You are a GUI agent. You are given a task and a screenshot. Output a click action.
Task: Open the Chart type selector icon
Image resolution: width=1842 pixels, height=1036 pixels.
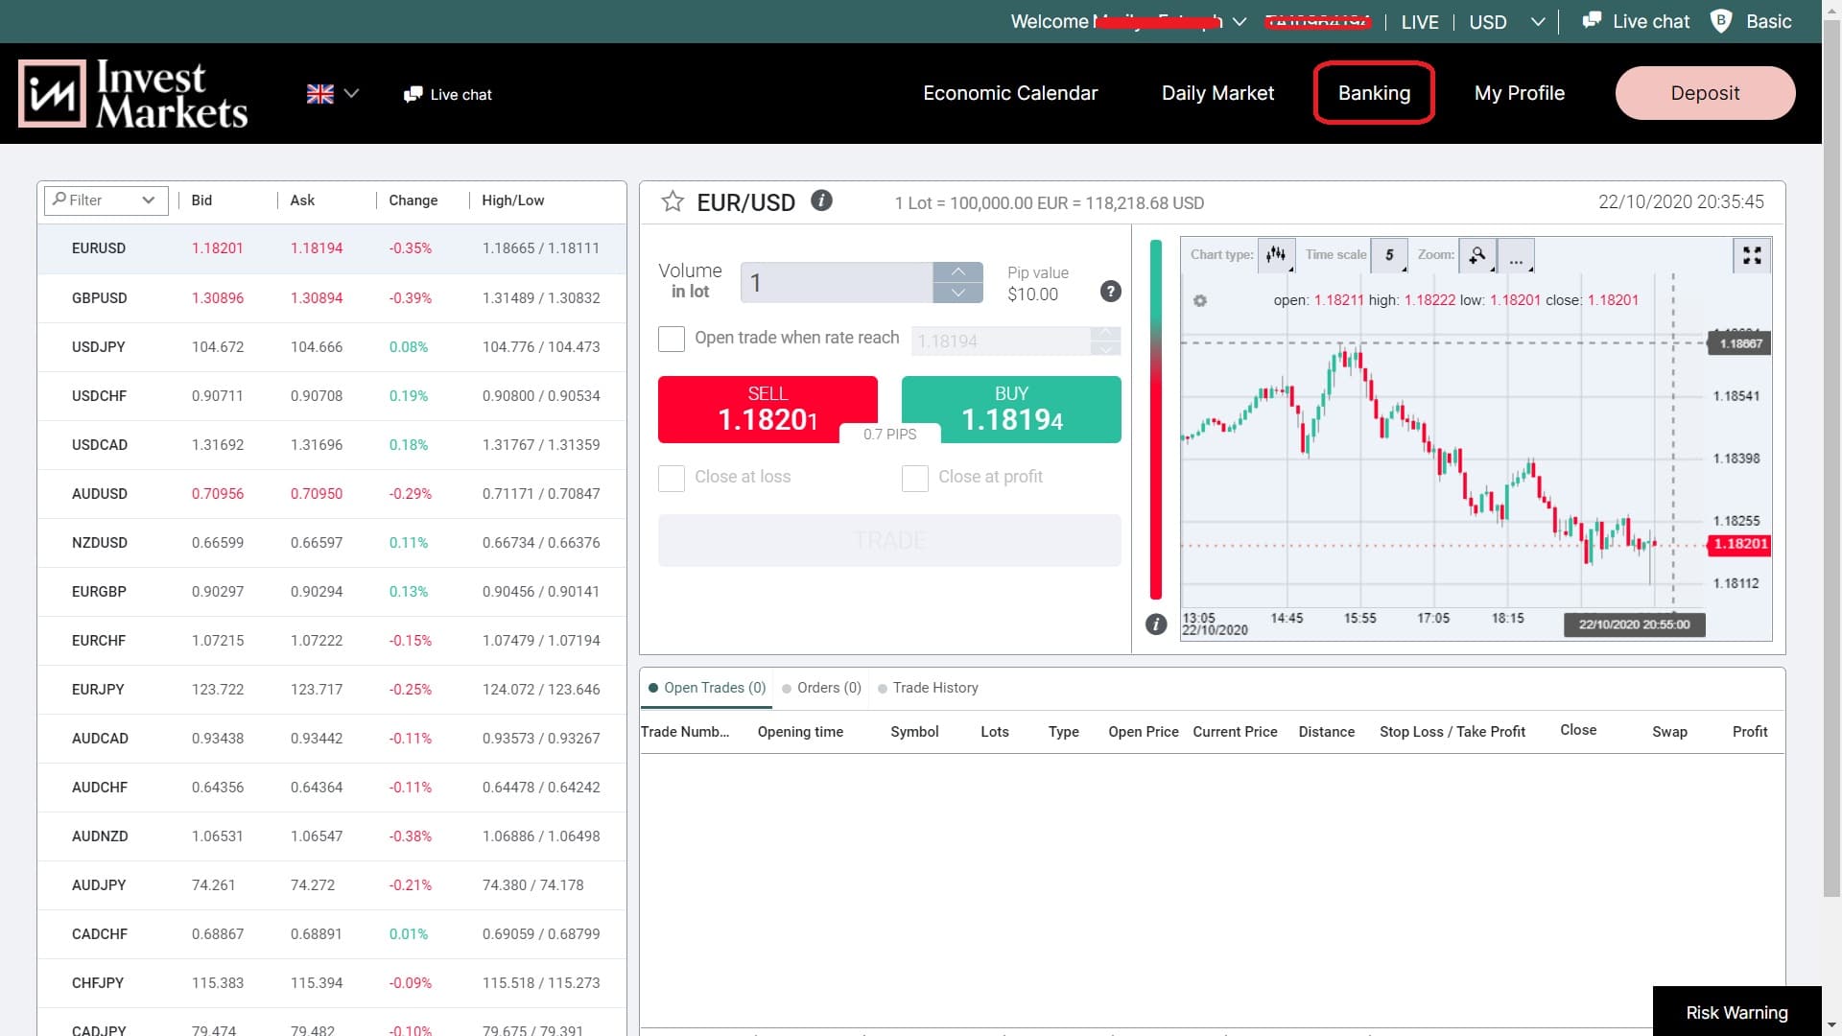tap(1276, 255)
